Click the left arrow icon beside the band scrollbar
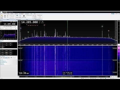Image resolution: width=120 pixels, height=90 pixels. tap(18, 77)
